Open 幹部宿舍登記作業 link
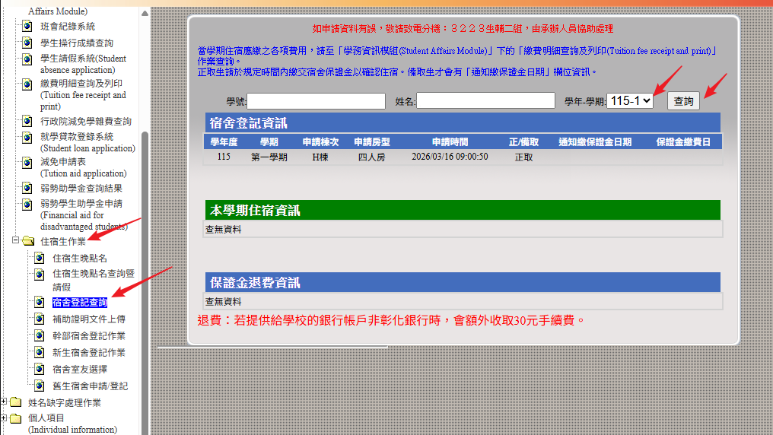The width and height of the screenshot is (773, 435). point(89,336)
